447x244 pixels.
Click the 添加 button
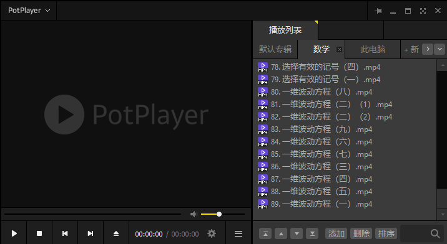tap(336, 233)
